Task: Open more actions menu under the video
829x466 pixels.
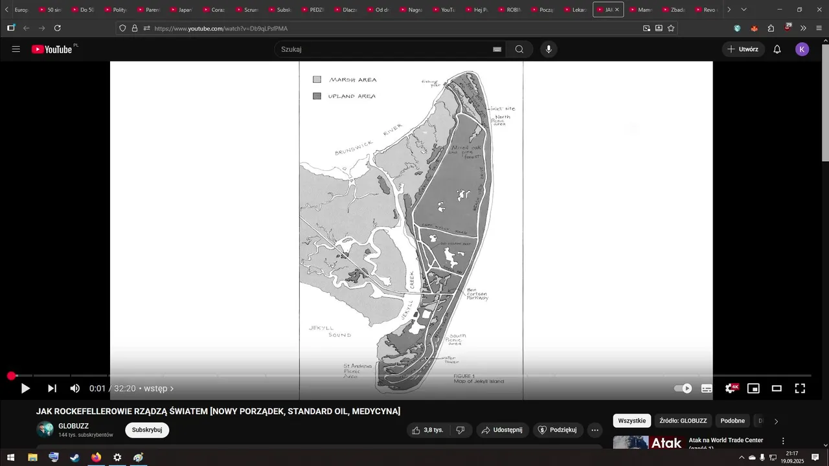Action: (595, 430)
